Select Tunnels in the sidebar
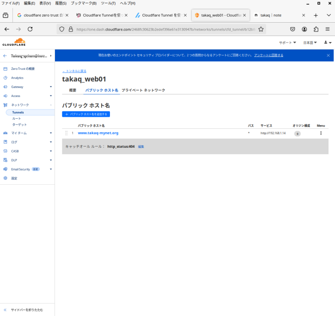The image size is (335, 316). 30,112
